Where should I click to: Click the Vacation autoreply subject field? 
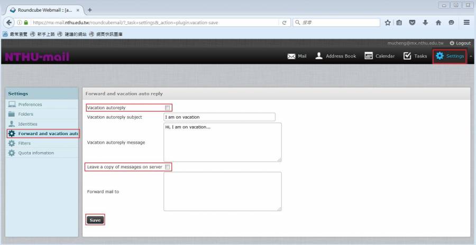[x=219, y=117]
